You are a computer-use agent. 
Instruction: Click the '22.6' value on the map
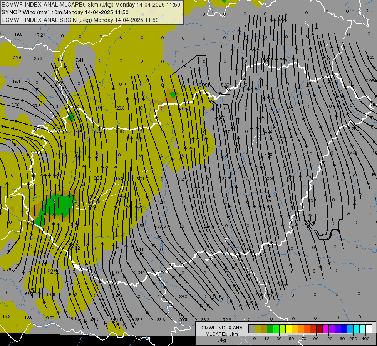pyautogui.click(x=17, y=58)
